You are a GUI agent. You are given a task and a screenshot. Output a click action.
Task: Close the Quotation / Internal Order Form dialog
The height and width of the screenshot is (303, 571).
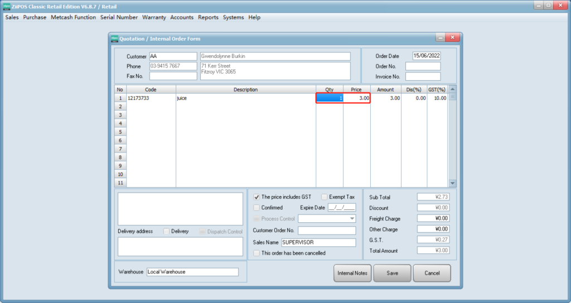coord(452,38)
